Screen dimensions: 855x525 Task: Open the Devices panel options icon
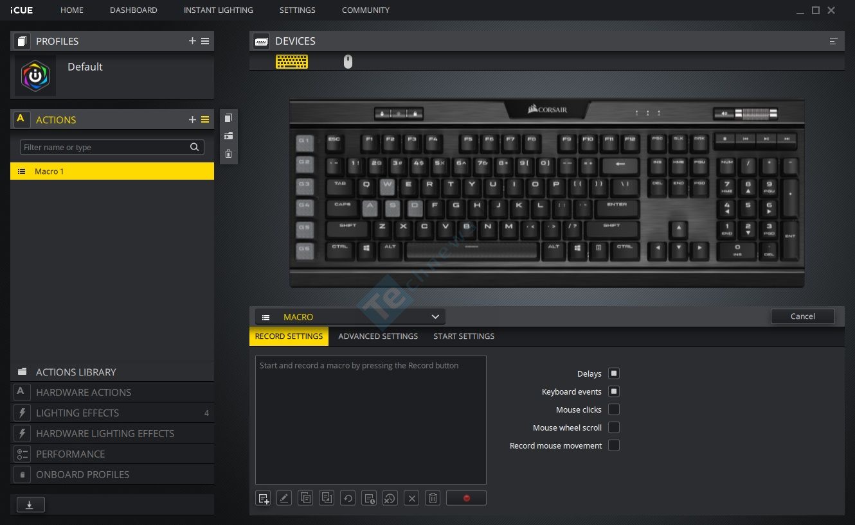(834, 41)
